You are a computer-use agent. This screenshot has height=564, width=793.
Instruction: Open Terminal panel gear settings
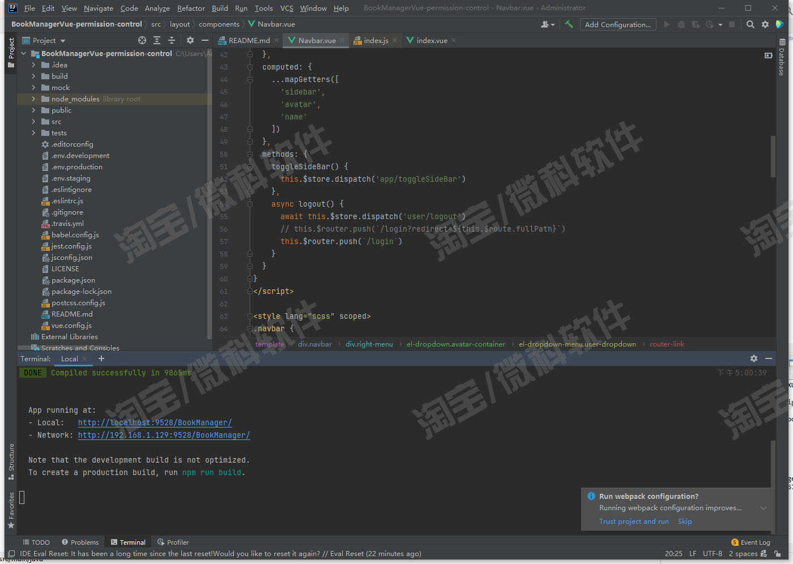(x=754, y=358)
